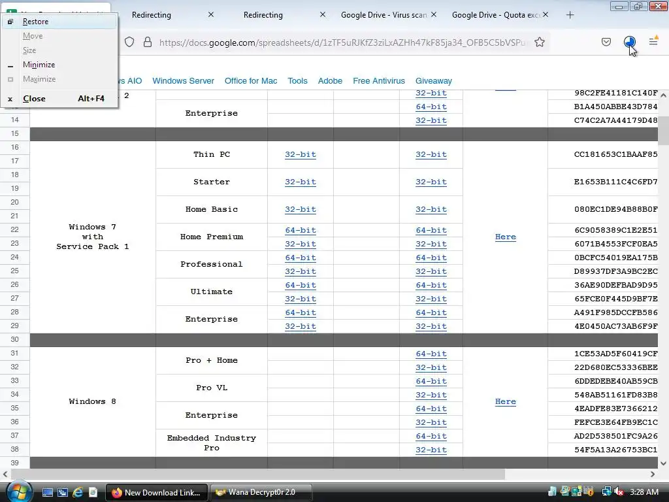
Task: Open the Windows Server navigation link
Action: 183,80
